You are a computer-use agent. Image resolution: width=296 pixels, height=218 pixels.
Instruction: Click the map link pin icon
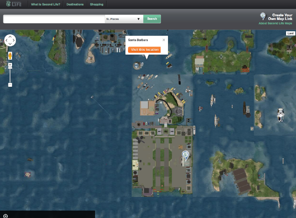263,16
